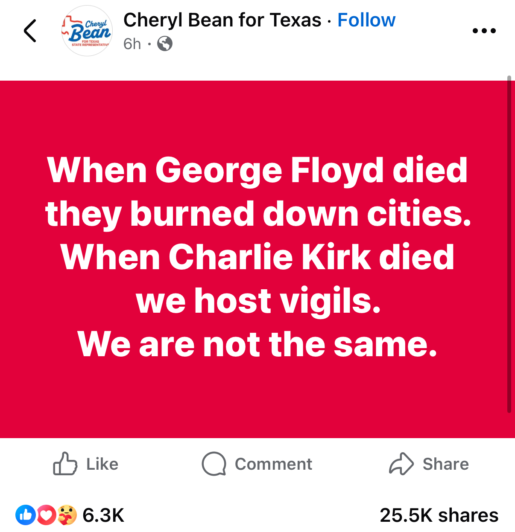Tap the back arrow chevron
Image resolution: width=515 pixels, height=532 pixels.
pyautogui.click(x=30, y=31)
